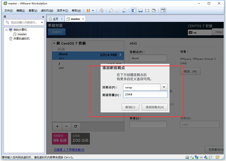Image resolution: width=226 pixels, height=161 pixels.
Task: Click the sound card status bar icon
Action: pyautogui.click(x=206, y=157)
